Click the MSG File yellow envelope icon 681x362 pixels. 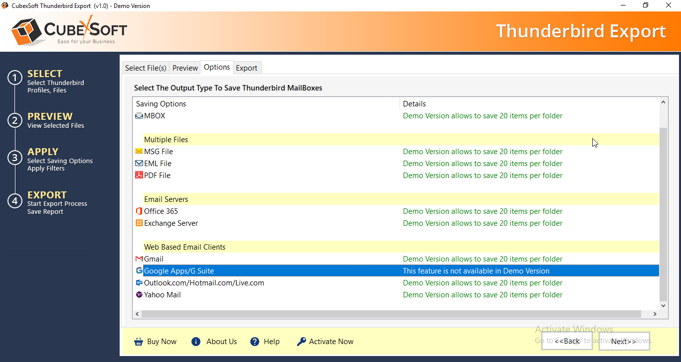139,151
